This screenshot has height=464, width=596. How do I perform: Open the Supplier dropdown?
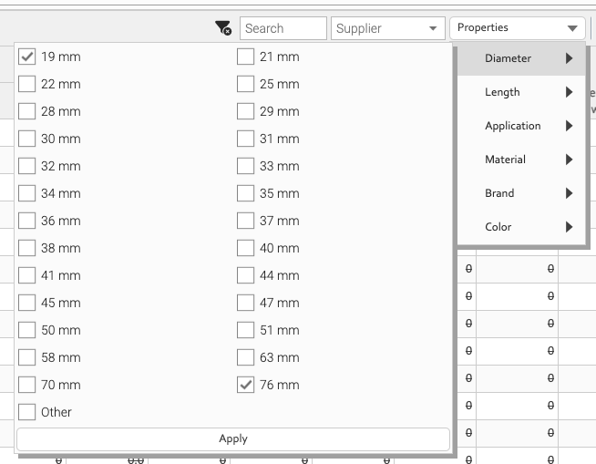(387, 28)
